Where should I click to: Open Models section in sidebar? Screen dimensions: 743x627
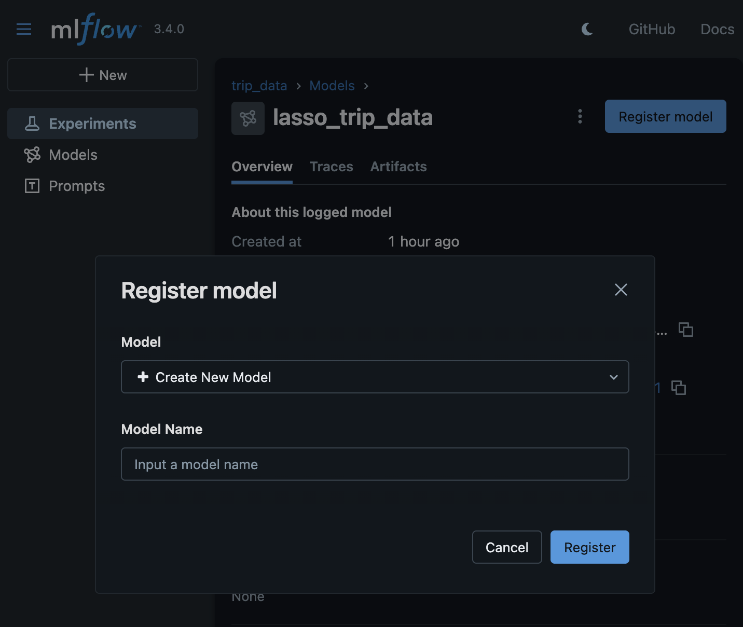(x=73, y=155)
